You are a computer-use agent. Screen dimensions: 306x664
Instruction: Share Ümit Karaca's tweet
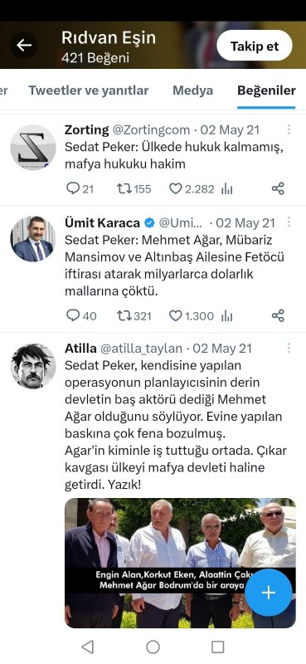pyautogui.click(x=278, y=315)
